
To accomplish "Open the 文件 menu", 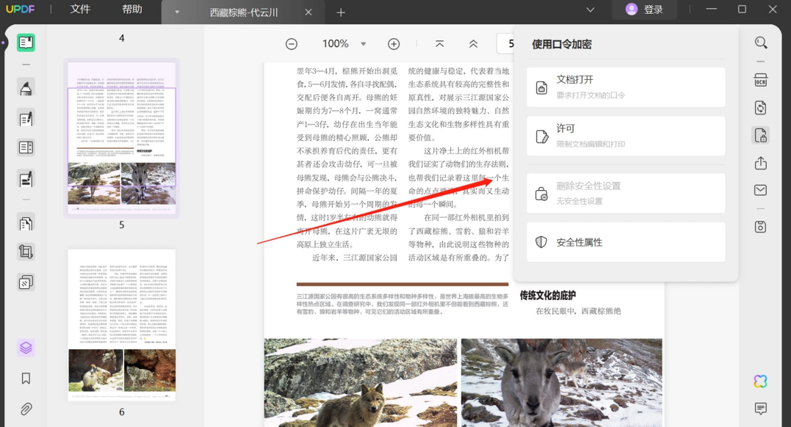I will pyautogui.click(x=80, y=10).
